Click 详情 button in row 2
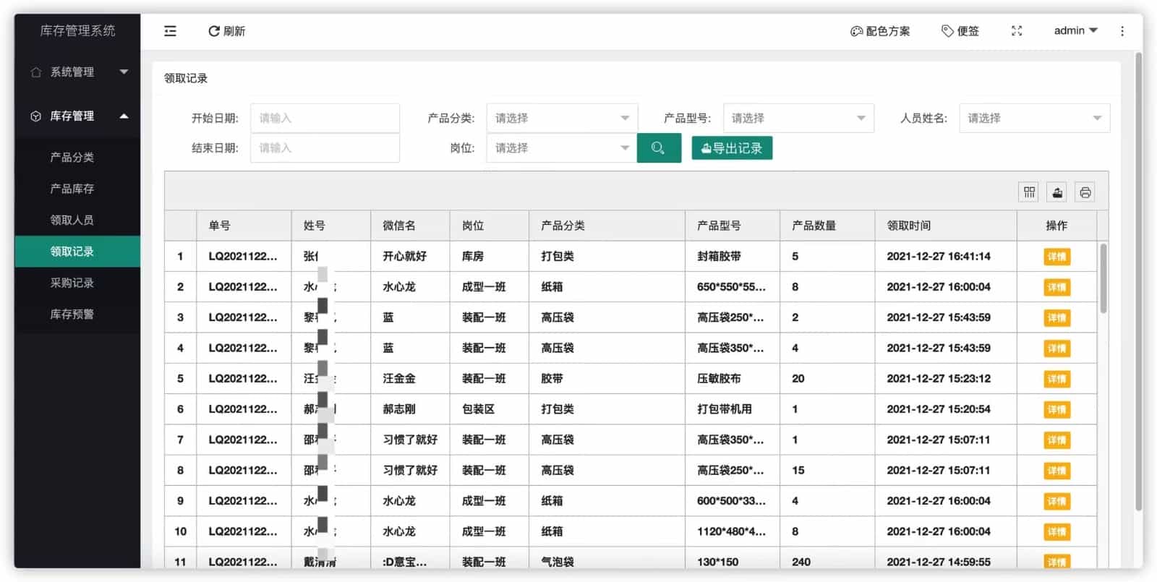This screenshot has height=582, width=1157. pyautogui.click(x=1056, y=288)
